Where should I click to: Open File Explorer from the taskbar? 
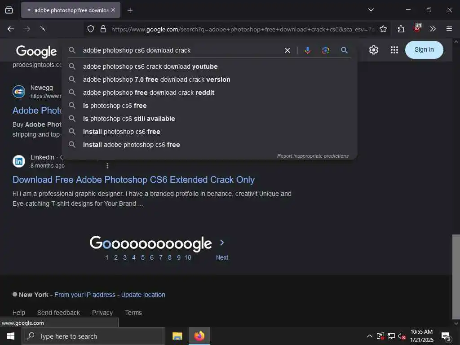(x=177, y=336)
